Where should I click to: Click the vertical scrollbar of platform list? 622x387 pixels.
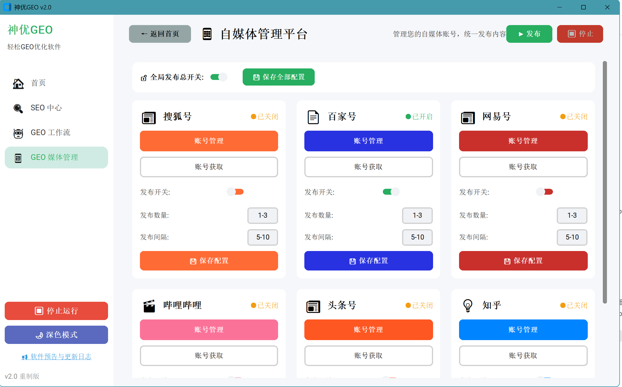pos(605,182)
